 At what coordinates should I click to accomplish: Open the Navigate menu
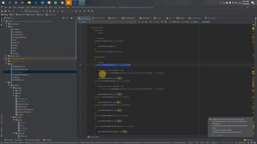tap(21, 7)
